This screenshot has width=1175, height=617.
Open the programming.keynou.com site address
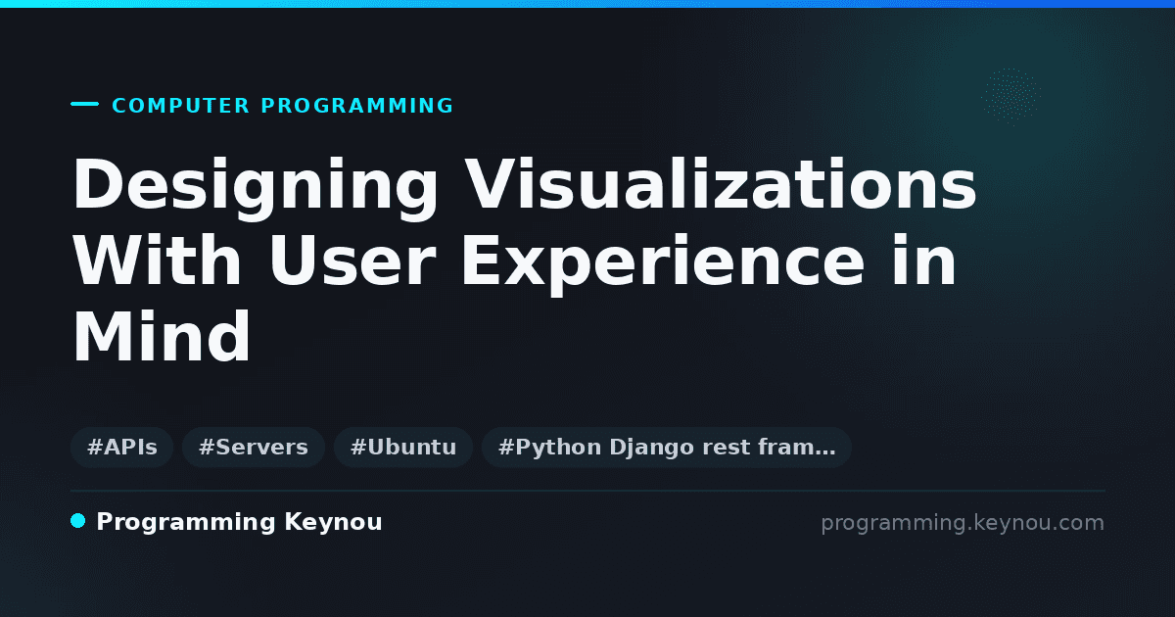963,523
